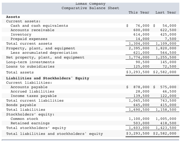
Task: Select the 'Last Year' column header
Action: 166,12
